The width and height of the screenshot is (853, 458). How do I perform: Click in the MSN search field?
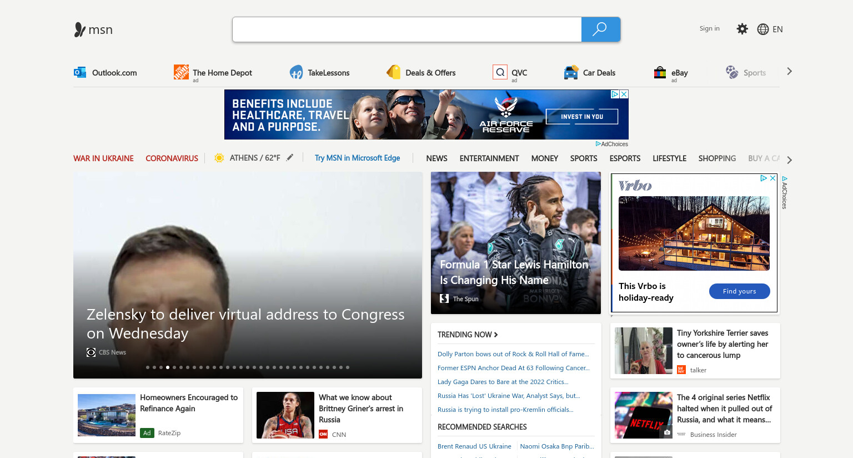pyautogui.click(x=407, y=29)
